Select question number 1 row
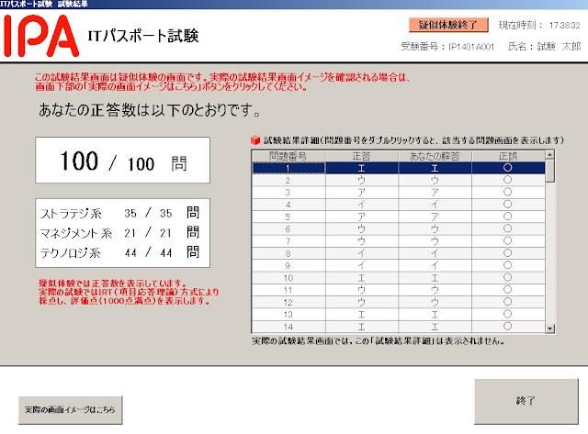Screen dimensions: 588x434 pos(398,168)
